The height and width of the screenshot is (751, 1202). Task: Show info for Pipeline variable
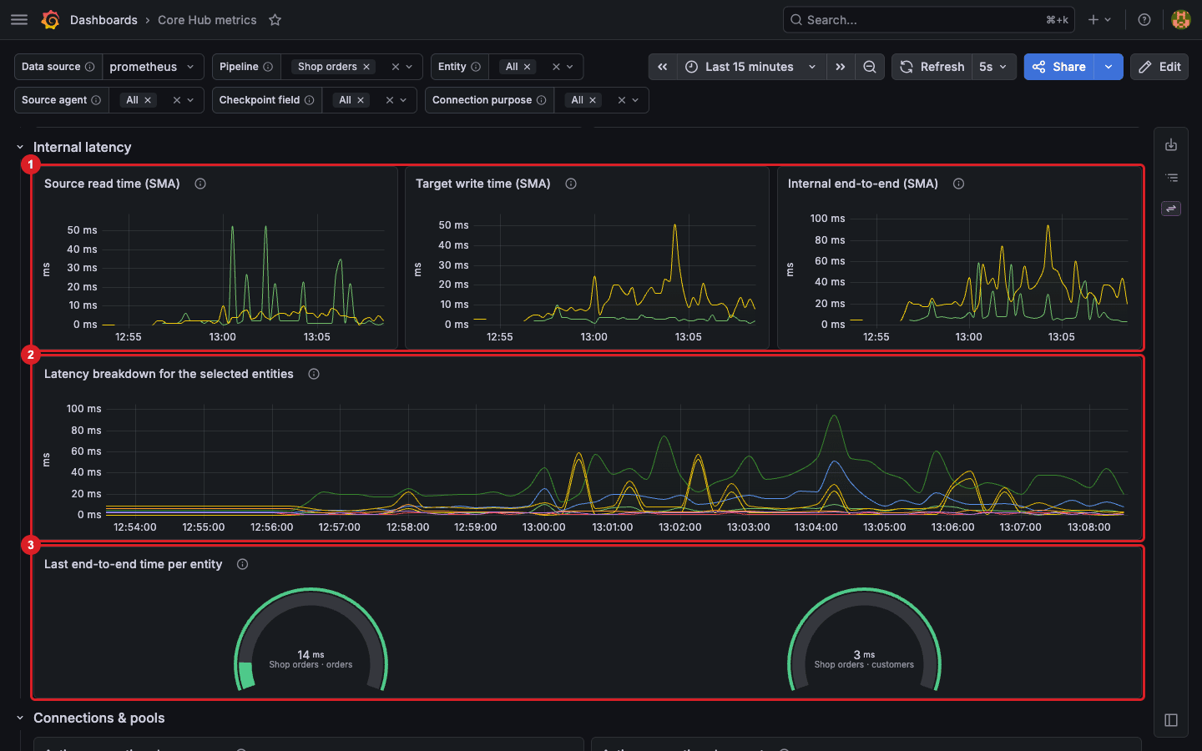click(268, 67)
